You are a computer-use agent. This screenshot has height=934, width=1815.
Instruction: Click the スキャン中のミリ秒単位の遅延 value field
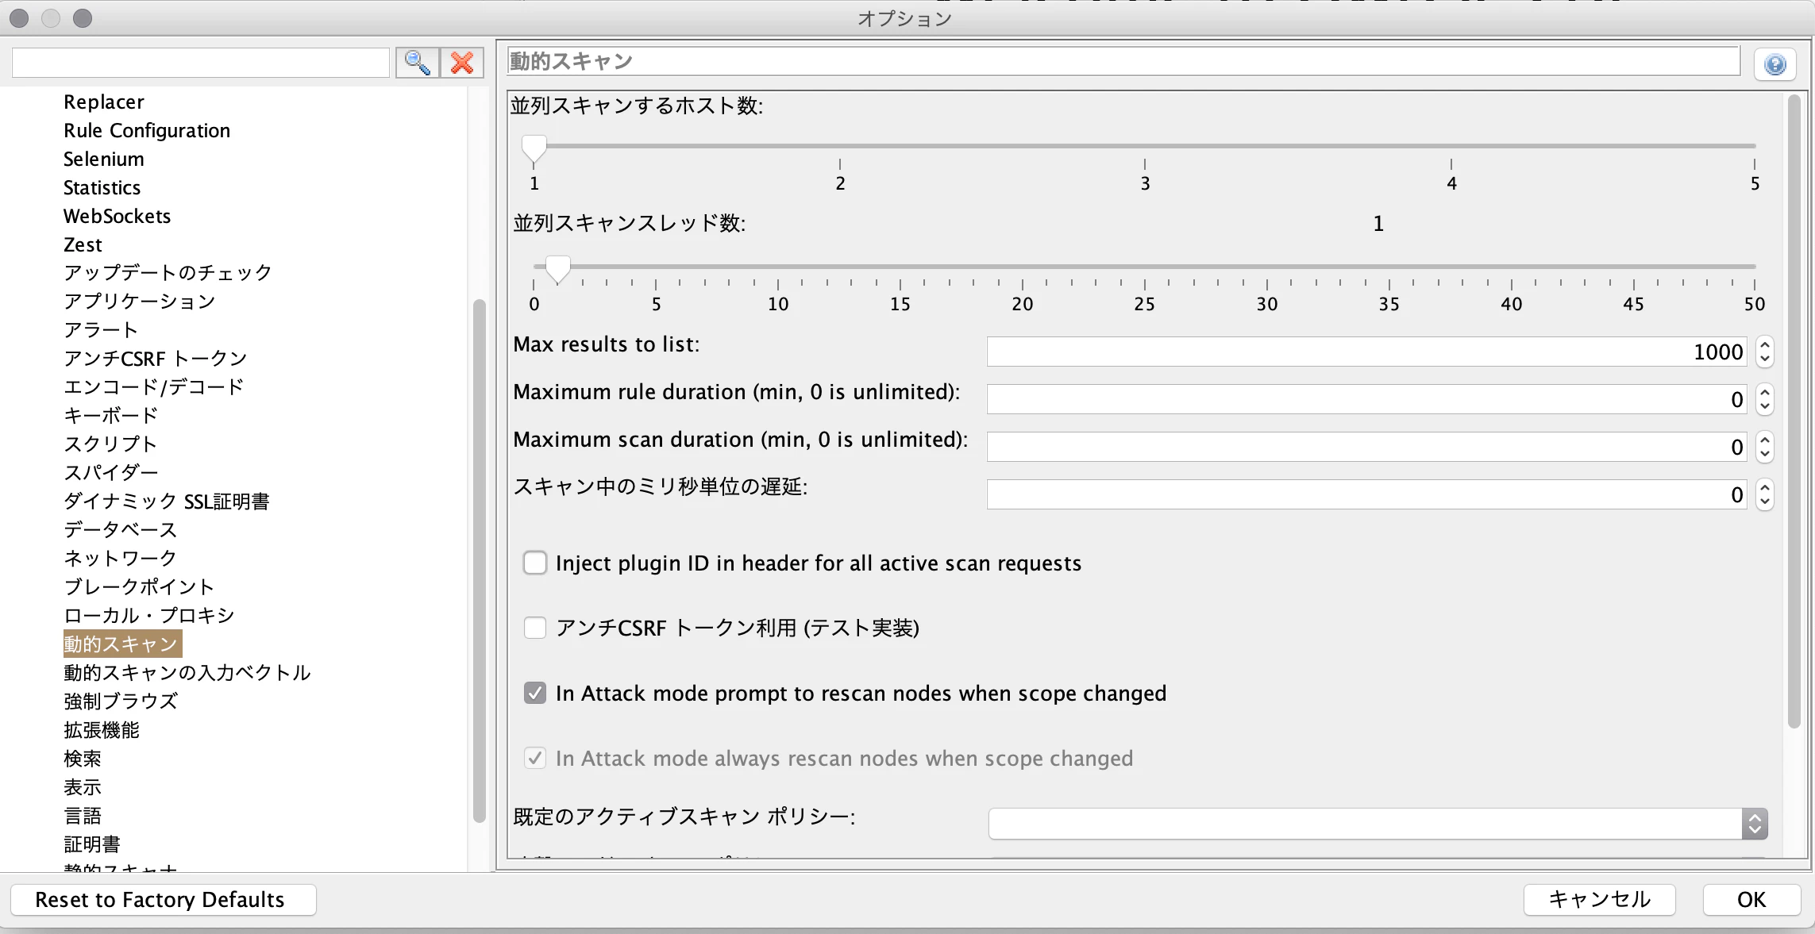tap(1366, 494)
